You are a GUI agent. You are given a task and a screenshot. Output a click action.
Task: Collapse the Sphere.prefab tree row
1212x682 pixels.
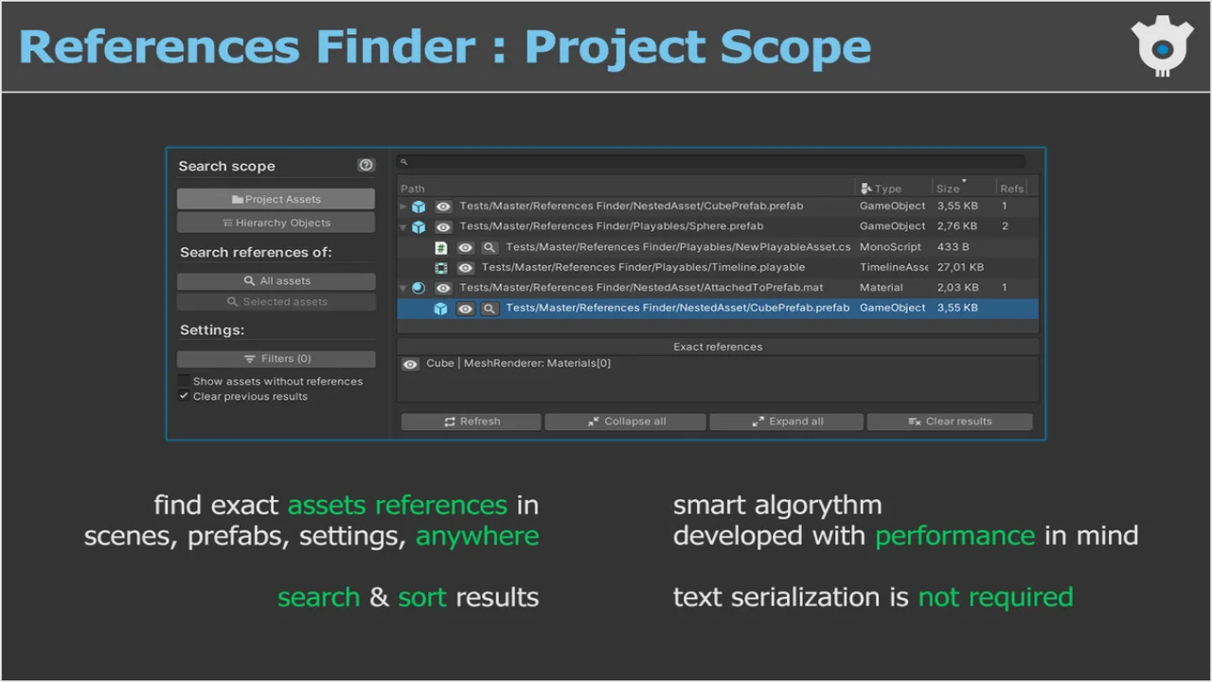pyautogui.click(x=404, y=227)
